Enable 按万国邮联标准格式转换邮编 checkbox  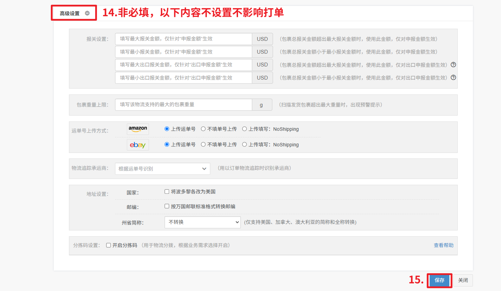point(167,206)
